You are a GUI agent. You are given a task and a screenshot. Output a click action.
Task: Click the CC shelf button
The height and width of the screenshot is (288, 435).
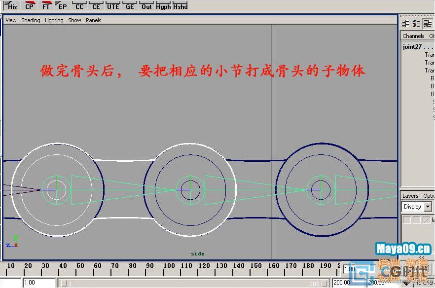79,5
